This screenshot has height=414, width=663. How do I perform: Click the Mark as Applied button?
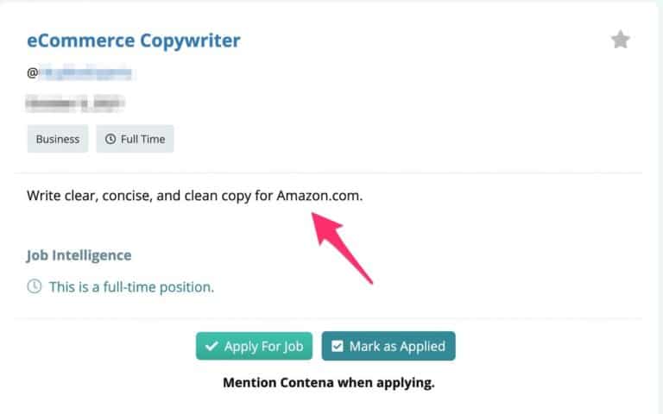[388, 346]
